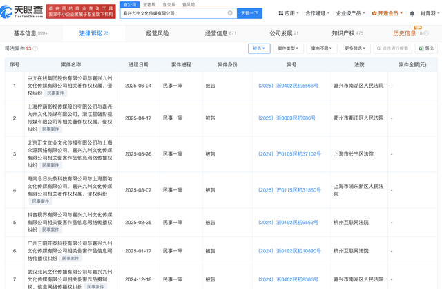Click the 点击进行搜索 case search field
Viewport: 442px width, 289px height.
point(393,48)
